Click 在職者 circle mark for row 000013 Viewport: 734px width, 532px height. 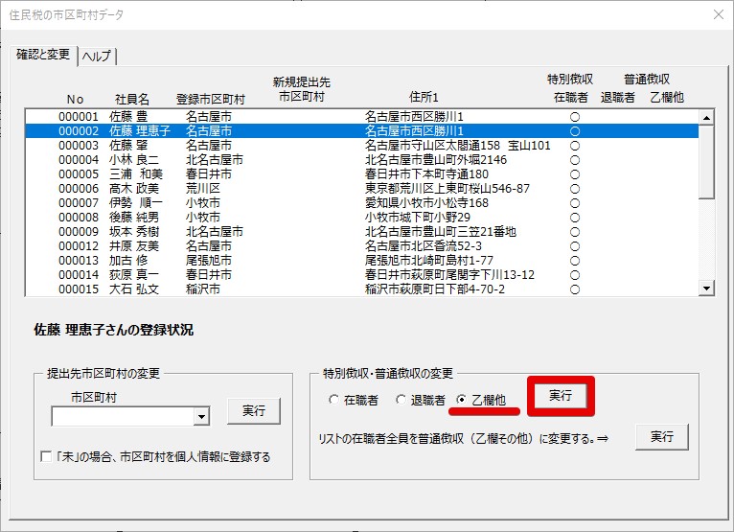coord(575,261)
